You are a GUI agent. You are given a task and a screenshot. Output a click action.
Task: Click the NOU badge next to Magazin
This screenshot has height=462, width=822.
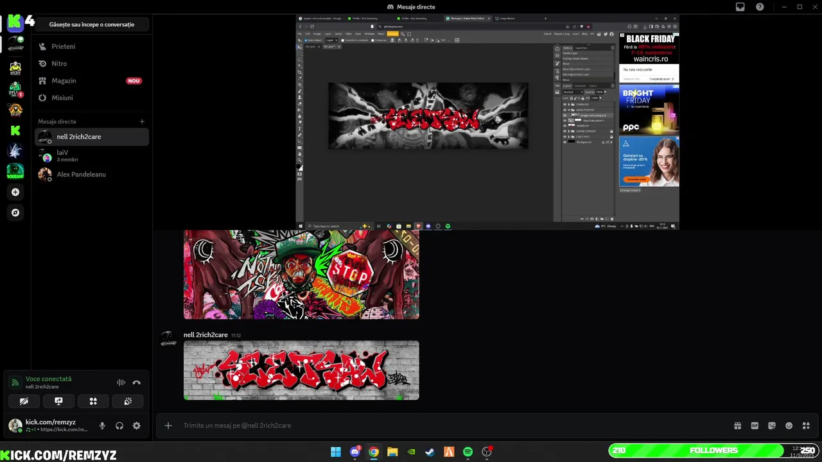click(134, 81)
